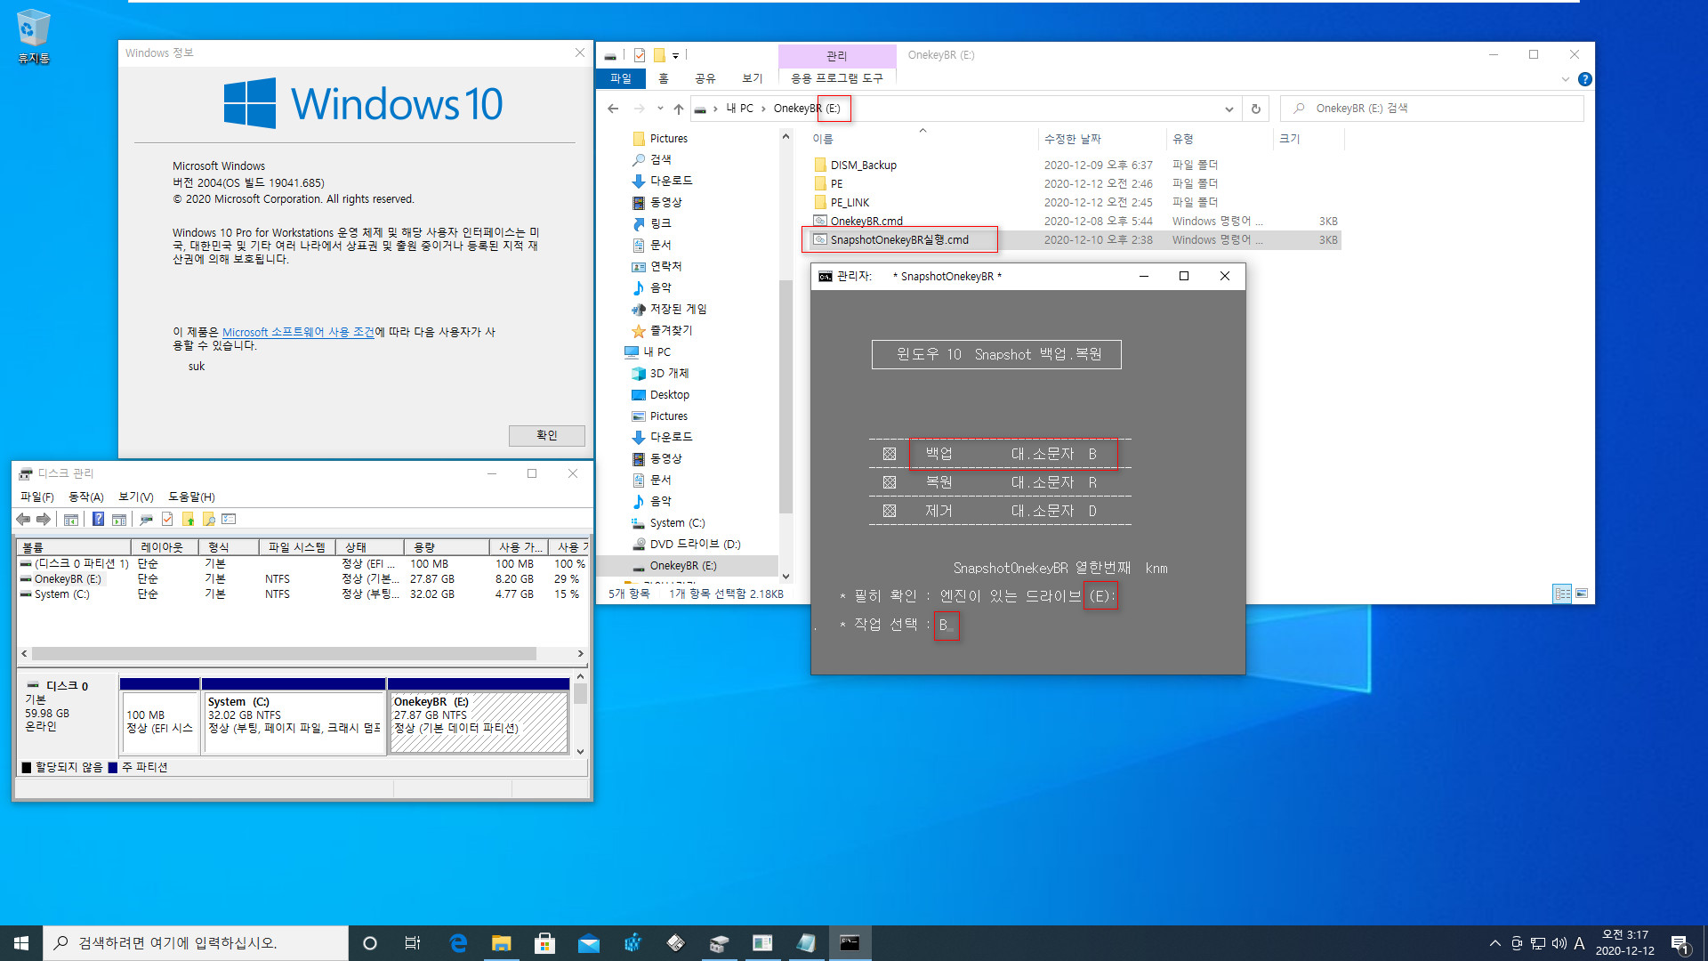Click blue Help icon in Disk Management toolbar
Screen dimensions: 1708x961
[x=98, y=520]
